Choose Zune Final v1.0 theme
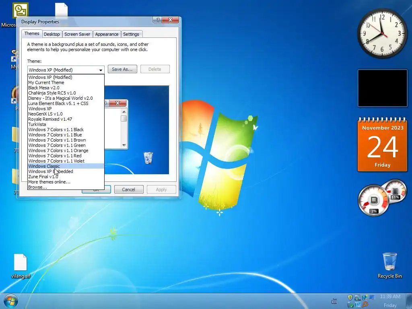Screen dimensions: 412x309 tap(66, 177)
